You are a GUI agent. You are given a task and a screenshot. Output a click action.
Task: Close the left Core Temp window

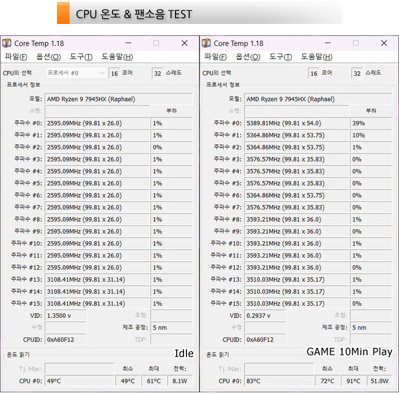pyautogui.click(x=185, y=43)
